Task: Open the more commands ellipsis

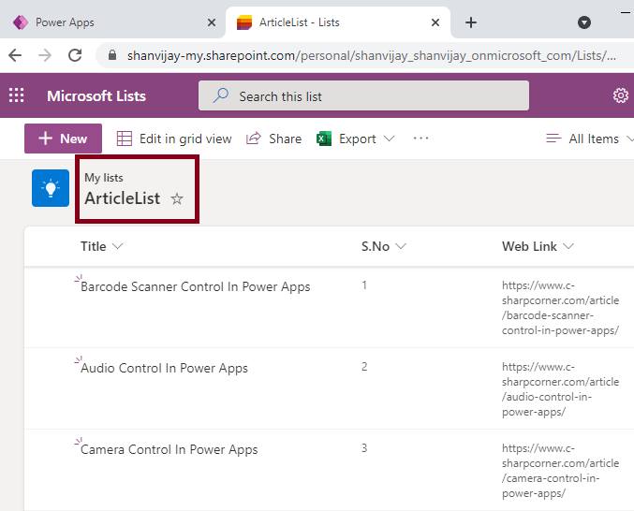Action: pyautogui.click(x=420, y=139)
